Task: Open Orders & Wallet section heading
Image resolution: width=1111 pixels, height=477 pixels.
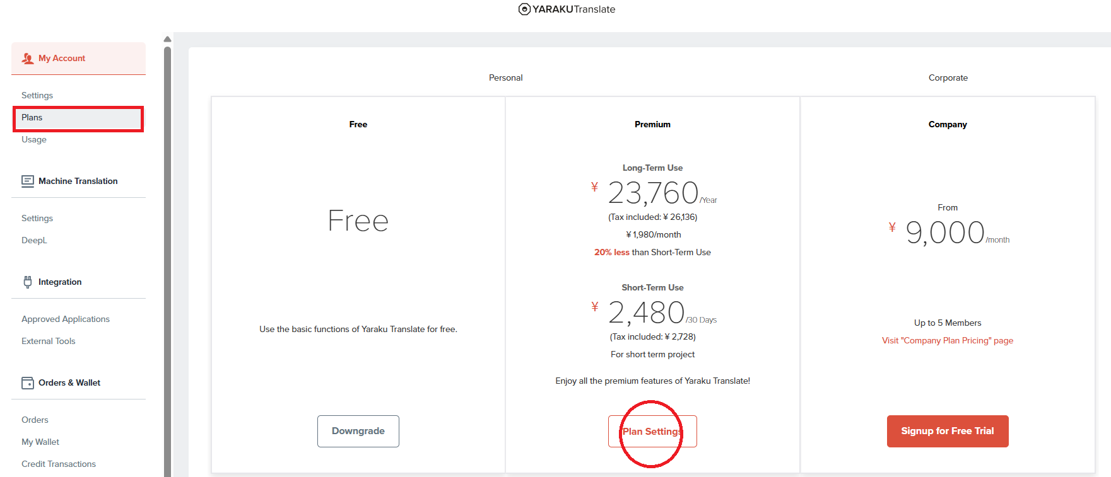Action: tap(69, 382)
